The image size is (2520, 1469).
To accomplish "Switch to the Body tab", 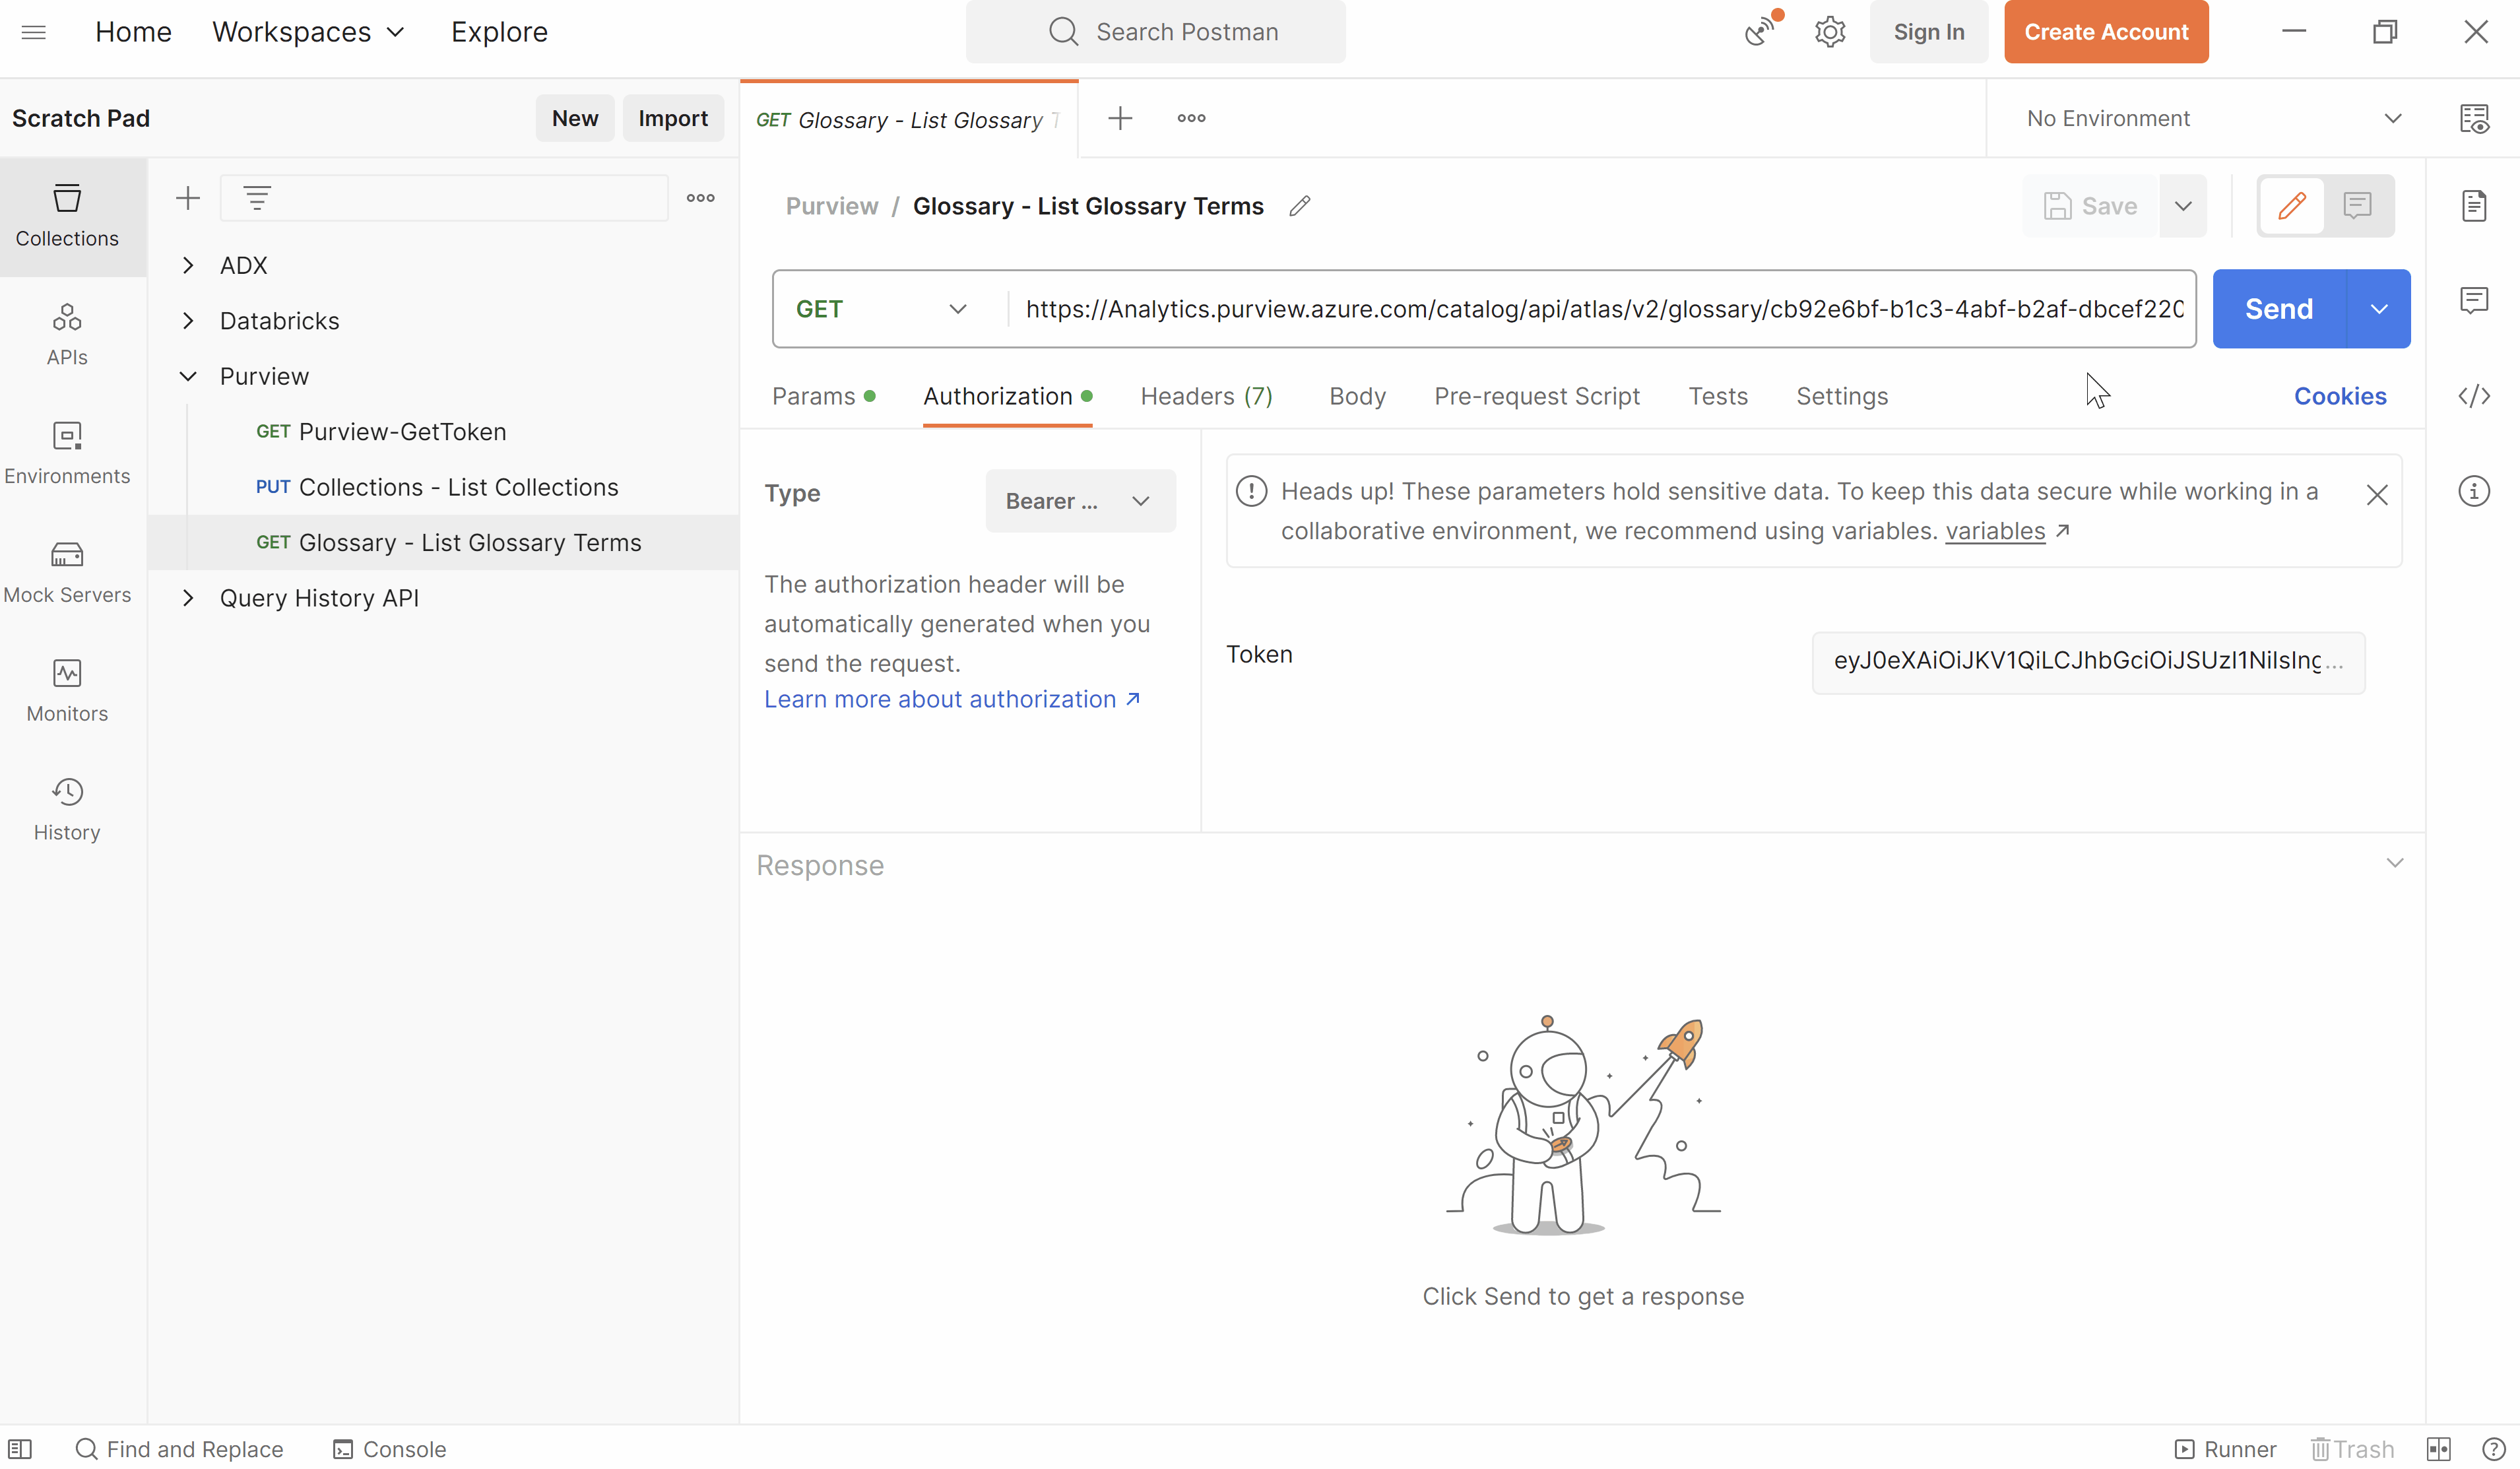I will point(1357,396).
